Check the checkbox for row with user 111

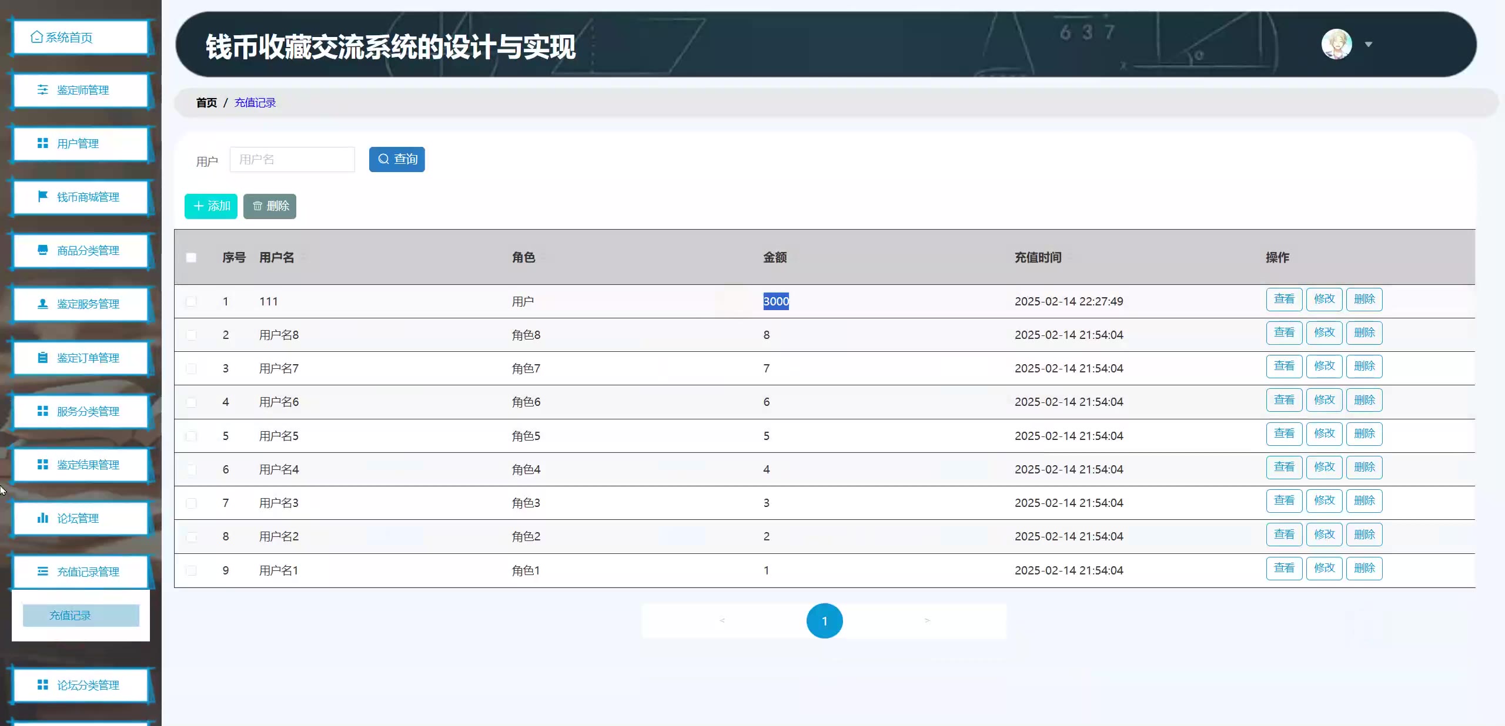click(x=191, y=301)
